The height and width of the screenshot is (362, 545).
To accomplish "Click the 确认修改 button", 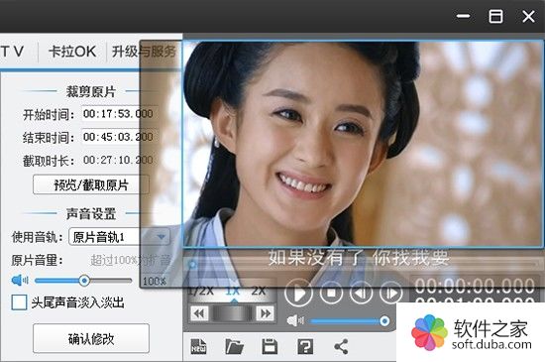I will tap(91, 338).
